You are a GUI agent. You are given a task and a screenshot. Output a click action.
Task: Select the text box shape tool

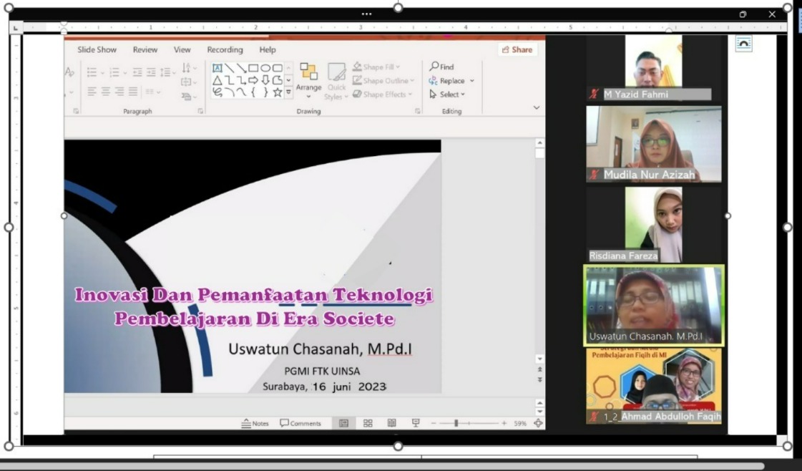(x=217, y=68)
